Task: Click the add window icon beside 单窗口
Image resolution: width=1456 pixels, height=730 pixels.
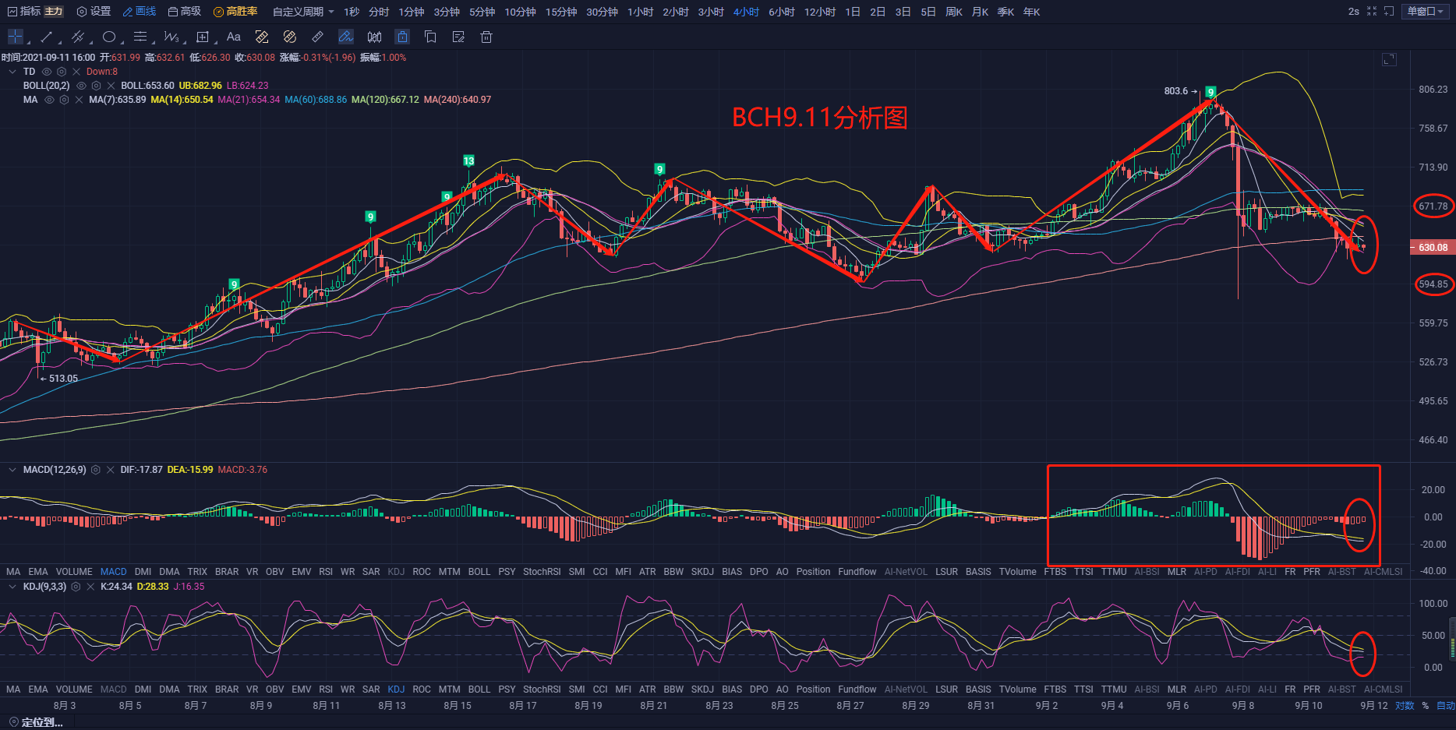Action: point(1389,12)
